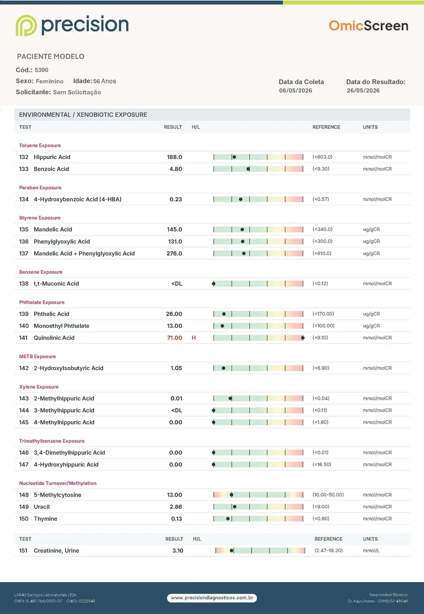The image size is (424, 614).
Task: Click the Creatinine, Urine range bar dot
Action: pos(232,551)
